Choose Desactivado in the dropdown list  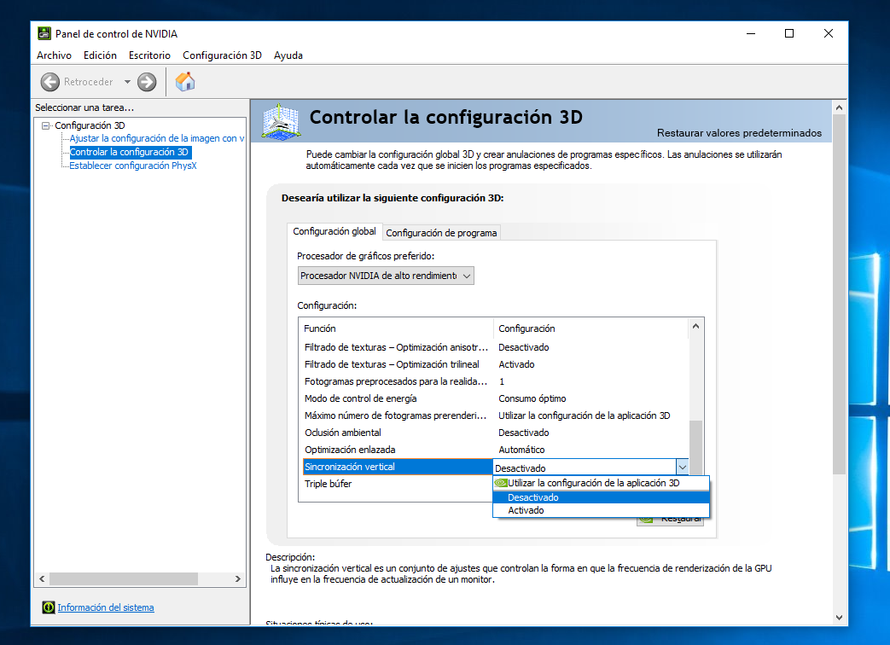pyautogui.click(x=532, y=497)
